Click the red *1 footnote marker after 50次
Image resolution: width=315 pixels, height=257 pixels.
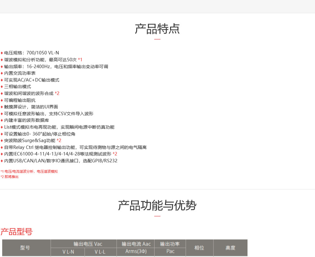80,60
